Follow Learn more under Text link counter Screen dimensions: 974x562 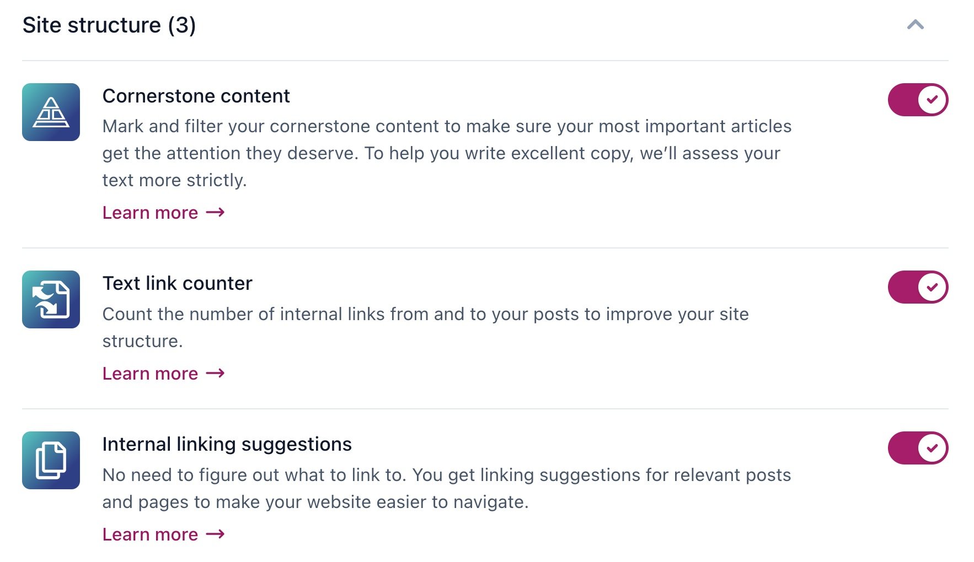pos(150,374)
